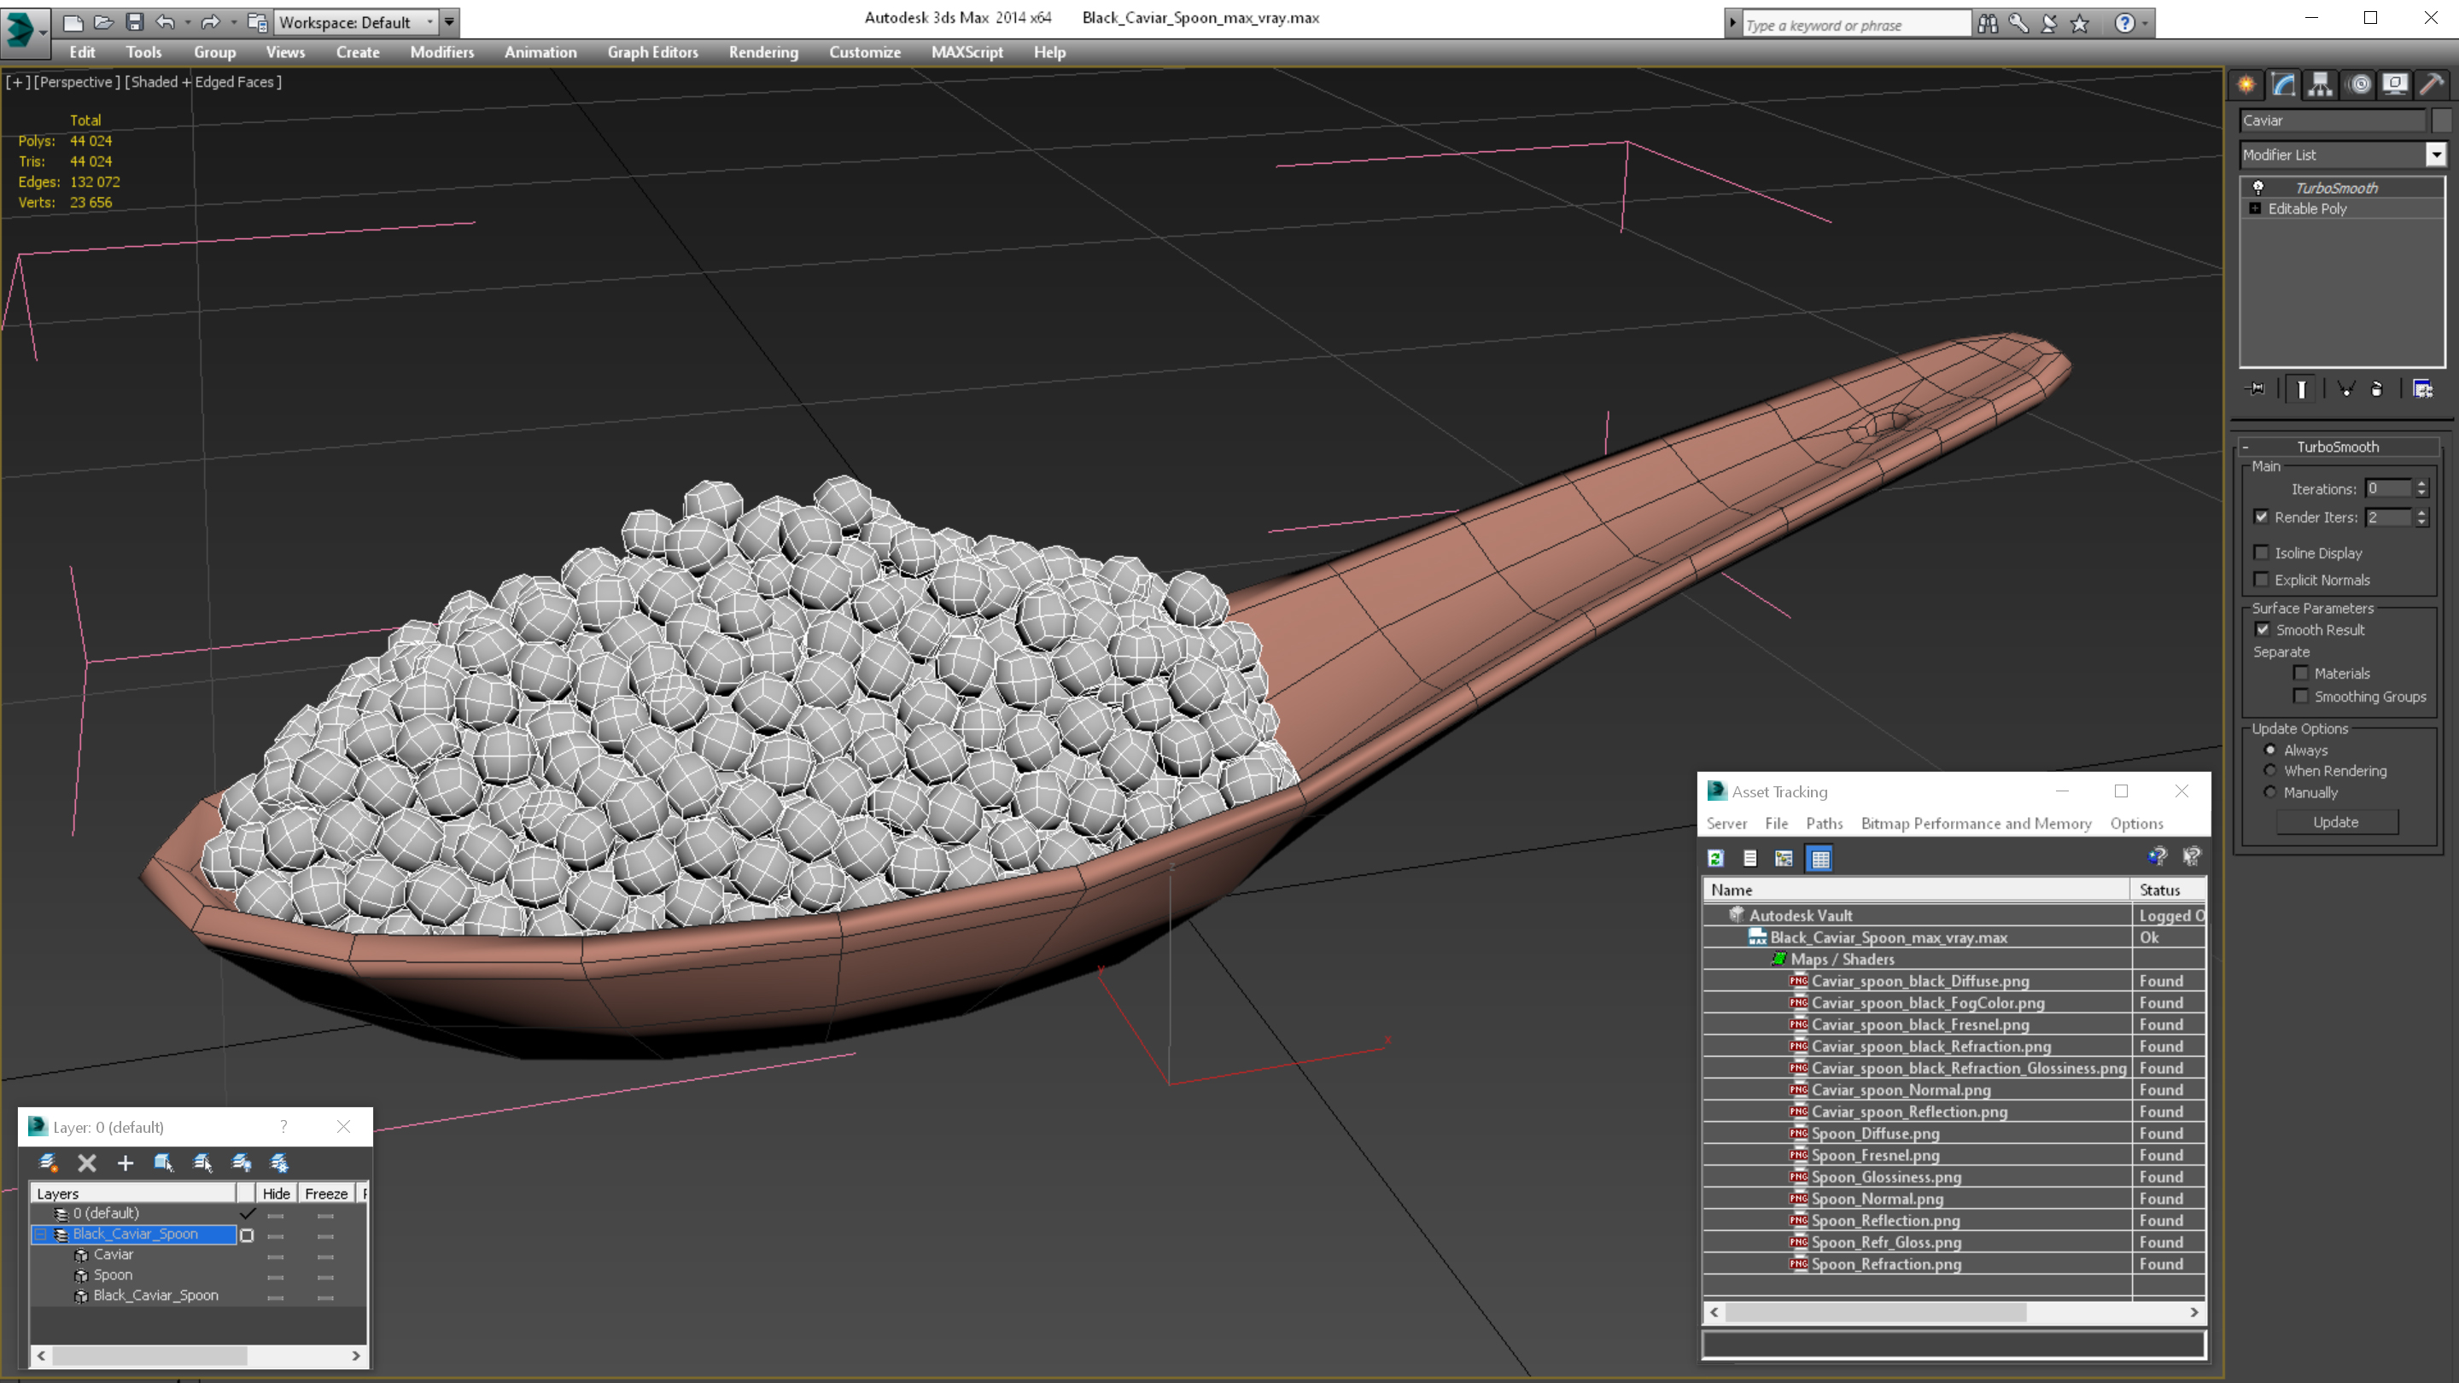Toggle the Smooth Result checkbox

tap(2263, 629)
